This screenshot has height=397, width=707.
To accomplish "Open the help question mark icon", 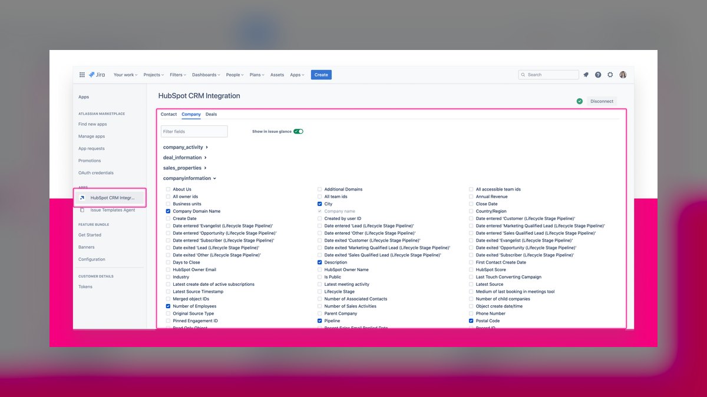I will coord(598,75).
